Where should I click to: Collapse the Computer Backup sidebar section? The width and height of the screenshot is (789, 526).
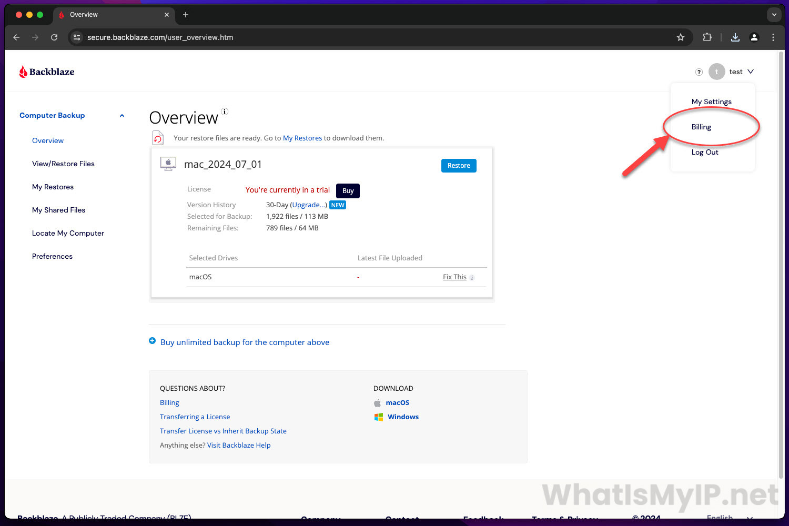(x=122, y=116)
